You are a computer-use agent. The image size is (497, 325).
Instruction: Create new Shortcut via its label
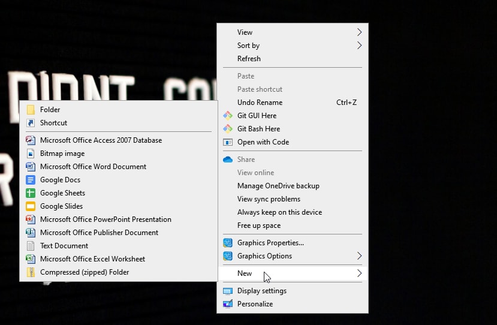point(53,123)
